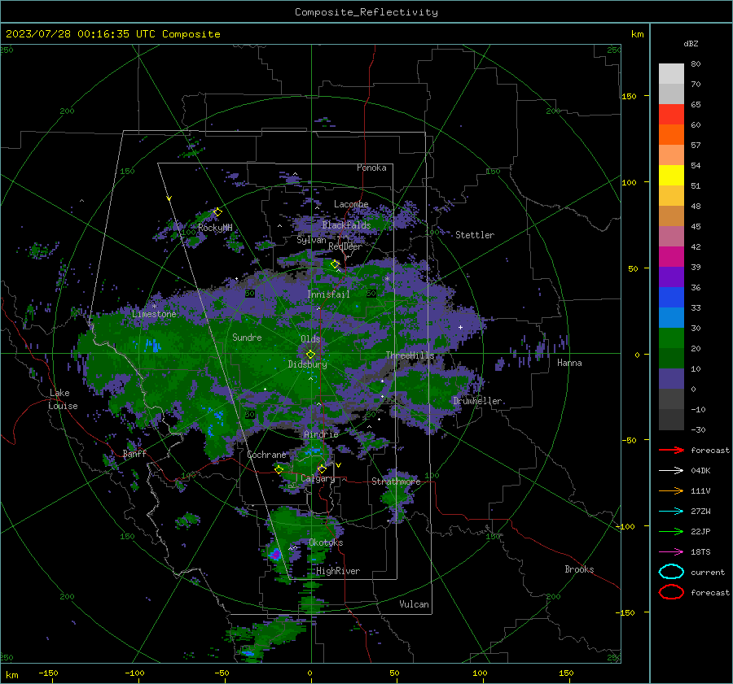The image size is (733, 684).
Task: Click the red forecast ellipse icon
Action: (x=671, y=592)
